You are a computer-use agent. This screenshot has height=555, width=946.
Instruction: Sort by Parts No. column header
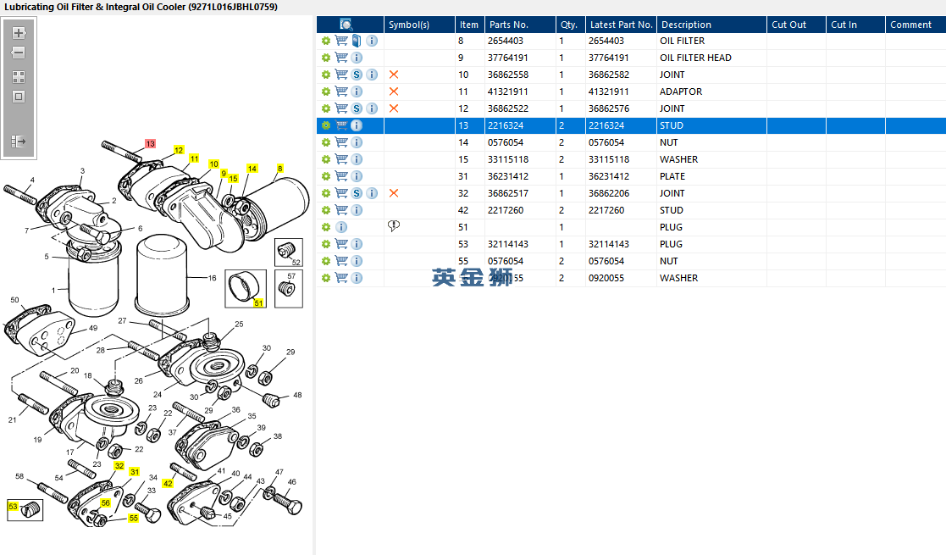(x=520, y=25)
